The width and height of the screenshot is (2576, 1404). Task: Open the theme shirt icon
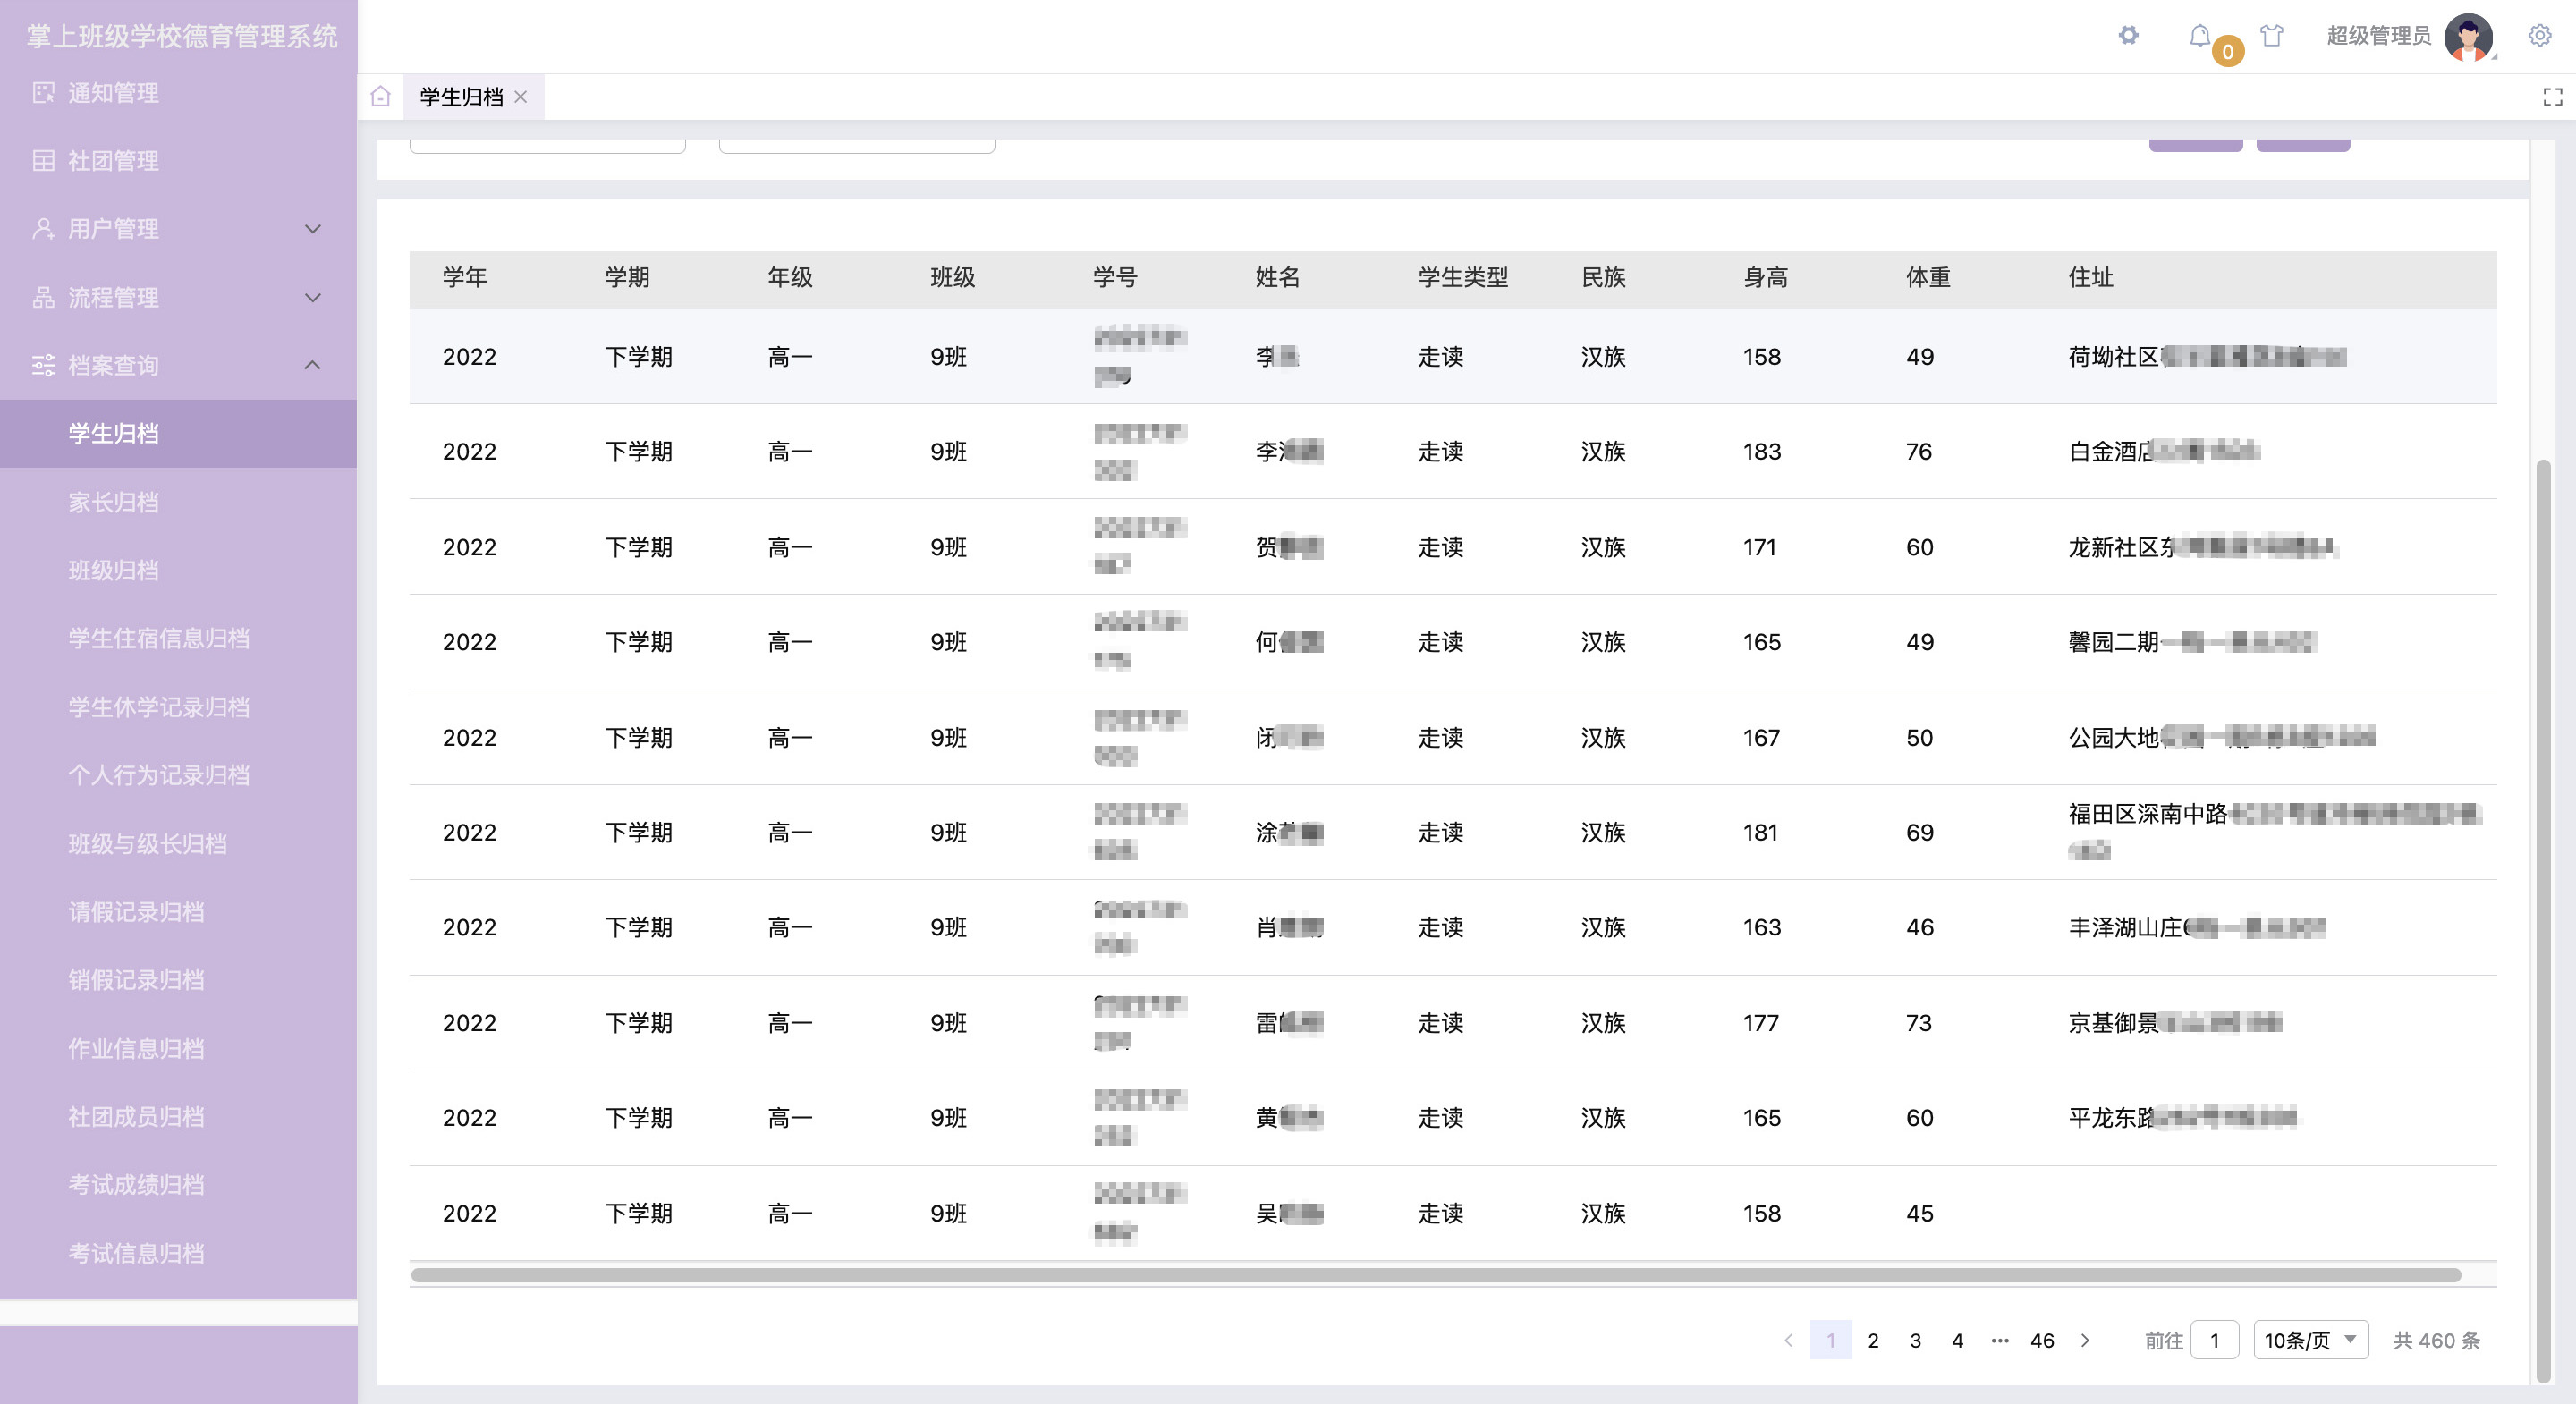[2271, 36]
